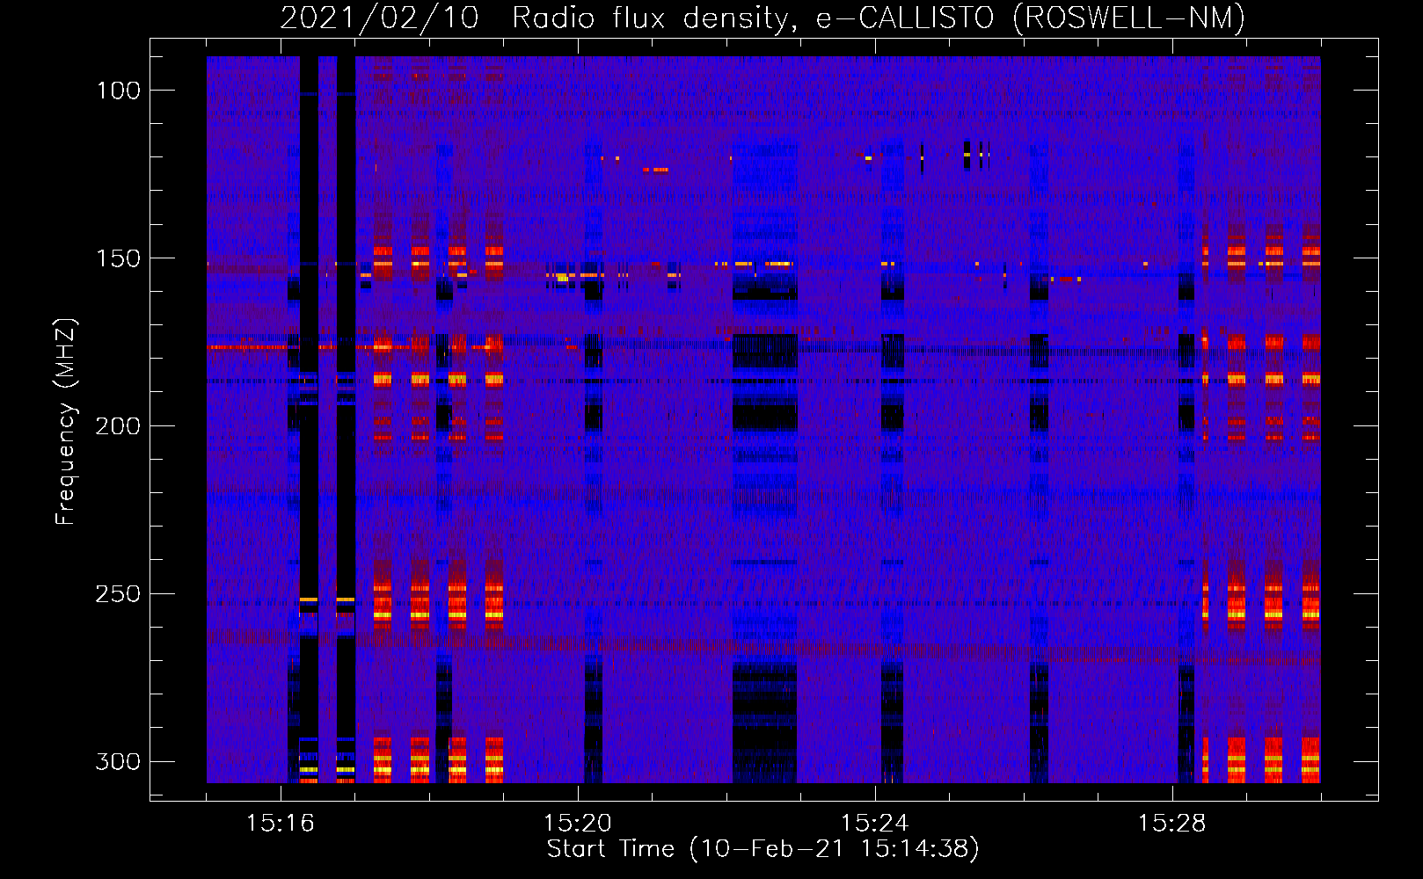The width and height of the screenshot is (1423, 879).
Task: Click the plot title mentioning e-CALLISTO (ROSWELL-NM)
Action: (x=763, y=18)
